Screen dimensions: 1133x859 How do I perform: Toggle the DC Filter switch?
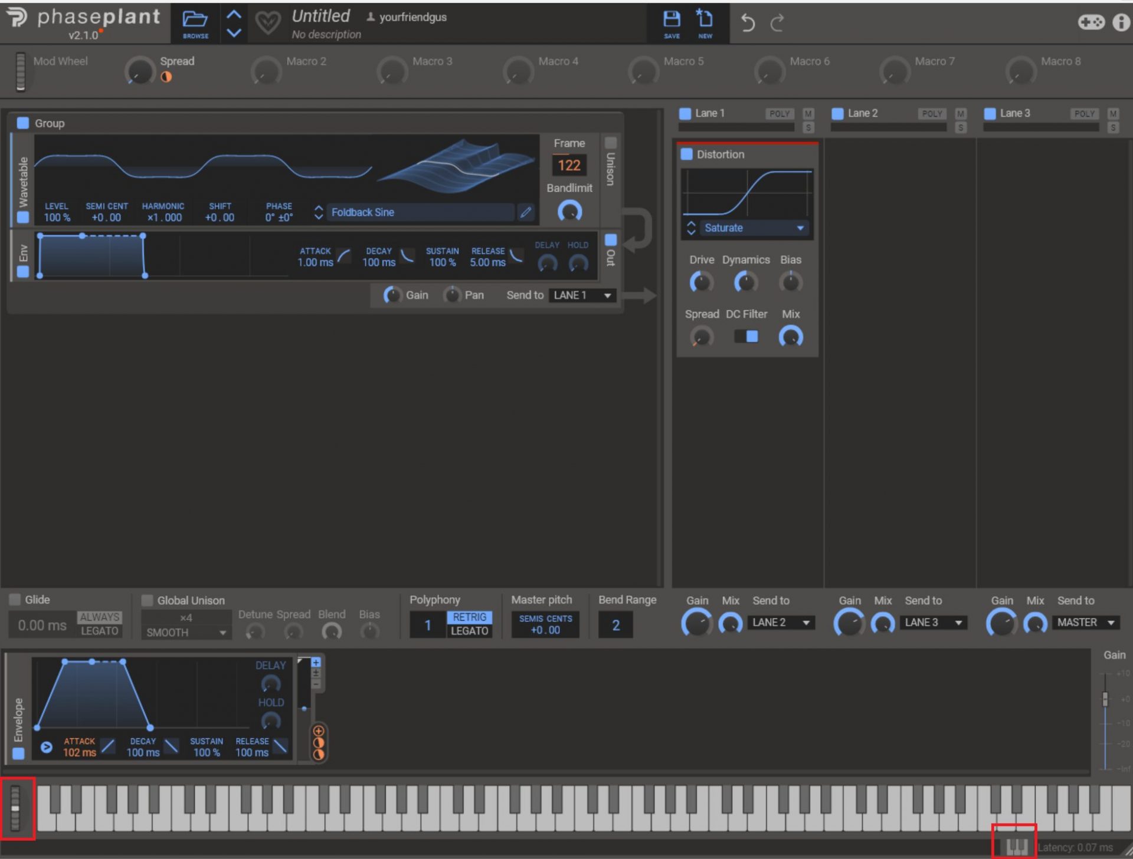746,336
